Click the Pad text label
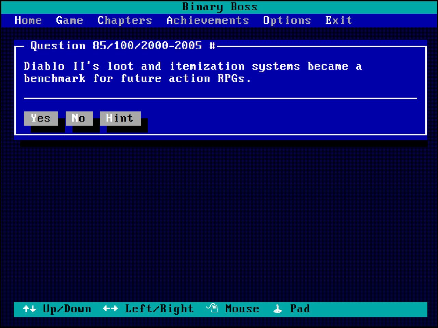 point(300,309)
